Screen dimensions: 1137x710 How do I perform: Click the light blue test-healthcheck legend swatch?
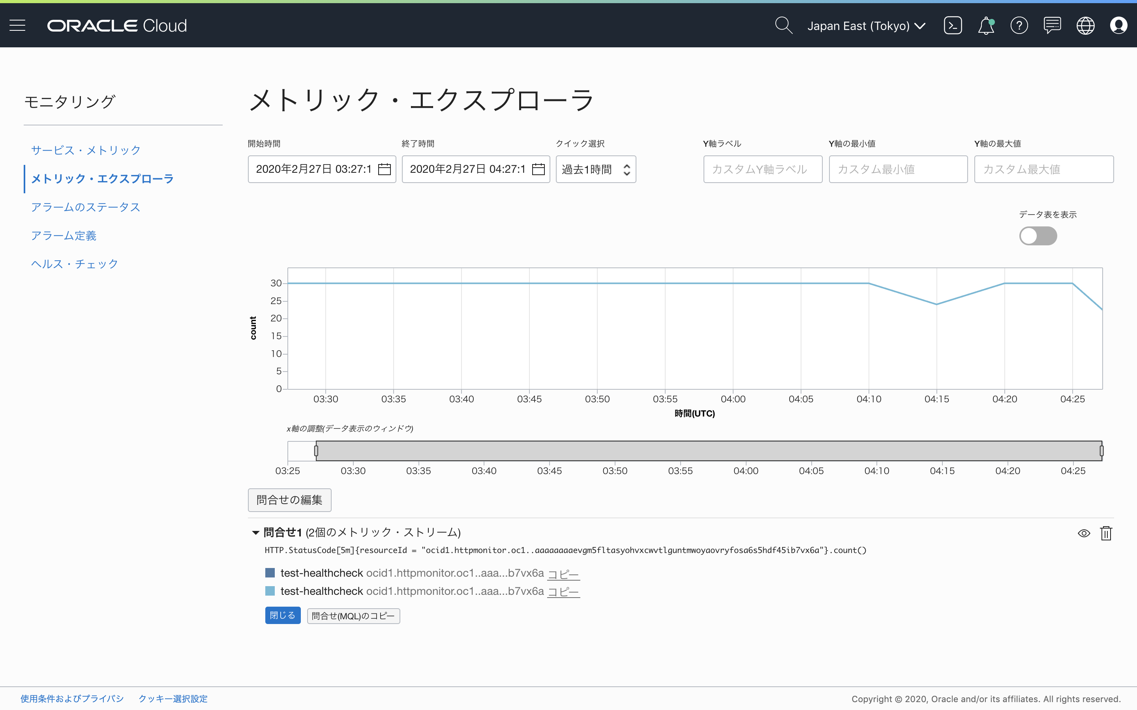(270, 591)
